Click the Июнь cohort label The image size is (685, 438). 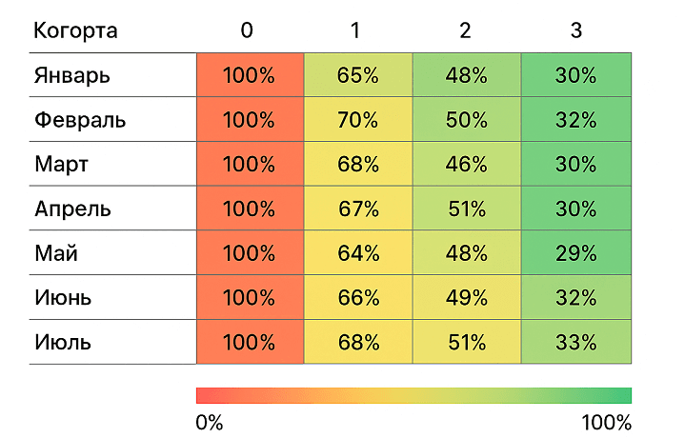pyautogui.click(x=63, y=298)
